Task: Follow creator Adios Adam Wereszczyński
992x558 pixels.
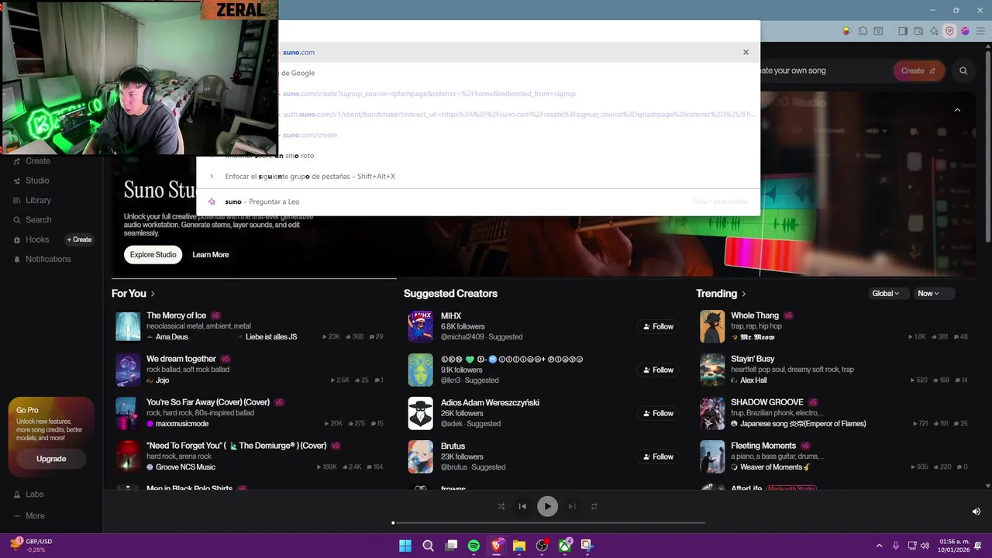Action: click(658, 413)
